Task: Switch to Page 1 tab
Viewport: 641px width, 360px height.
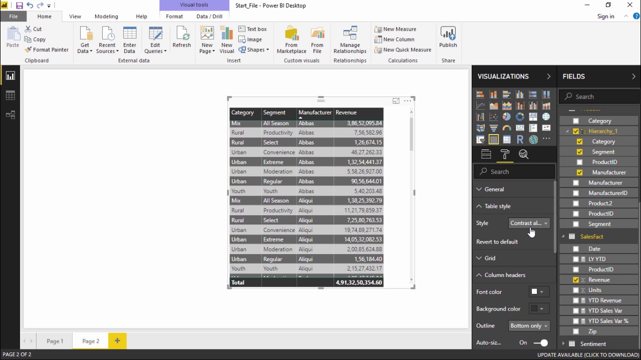Action: 55,341
